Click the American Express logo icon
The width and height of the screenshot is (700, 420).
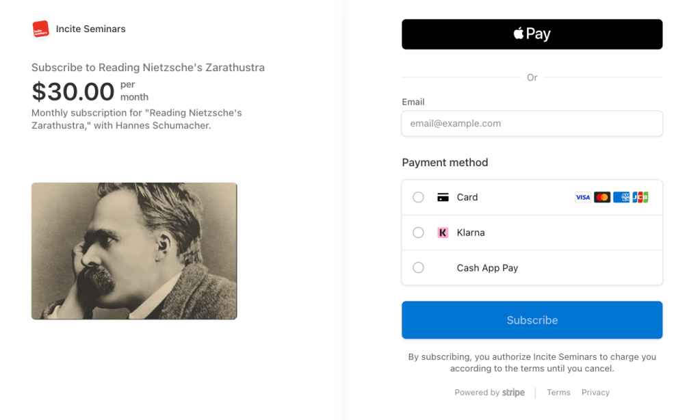tap(621, 197)
